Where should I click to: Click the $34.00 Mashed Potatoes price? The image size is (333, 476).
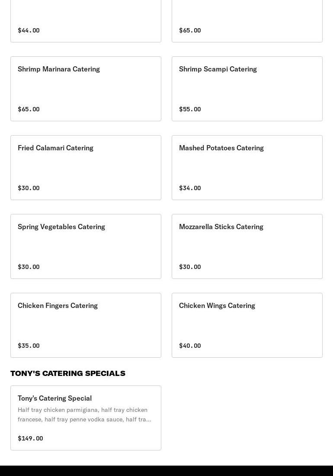click(x=190, y=188)
